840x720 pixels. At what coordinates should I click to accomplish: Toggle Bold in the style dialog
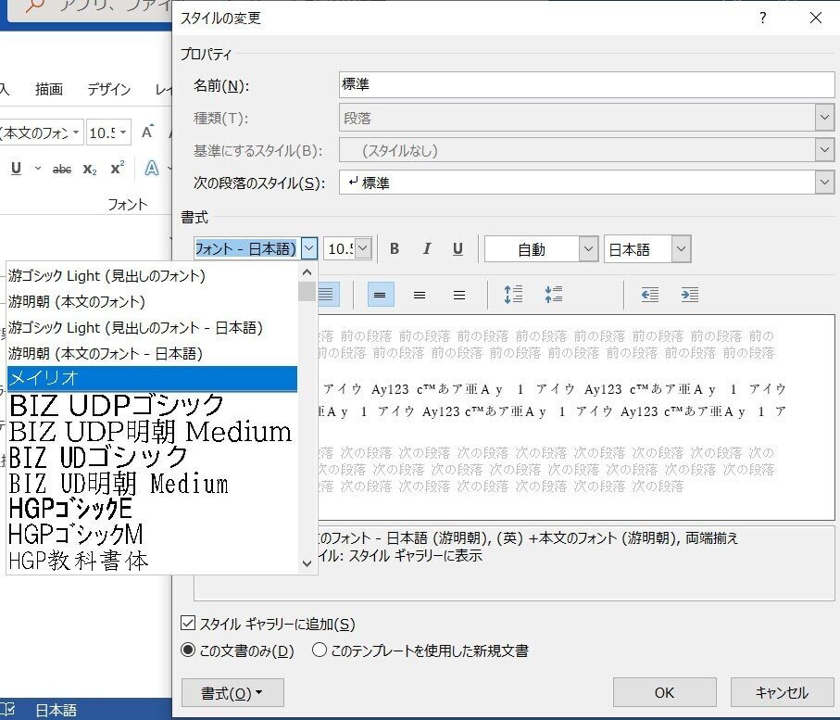click(x=395, y=248)
